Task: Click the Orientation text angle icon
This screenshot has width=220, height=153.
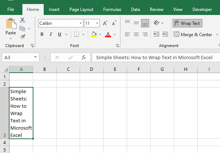Action: coord(156,23)
